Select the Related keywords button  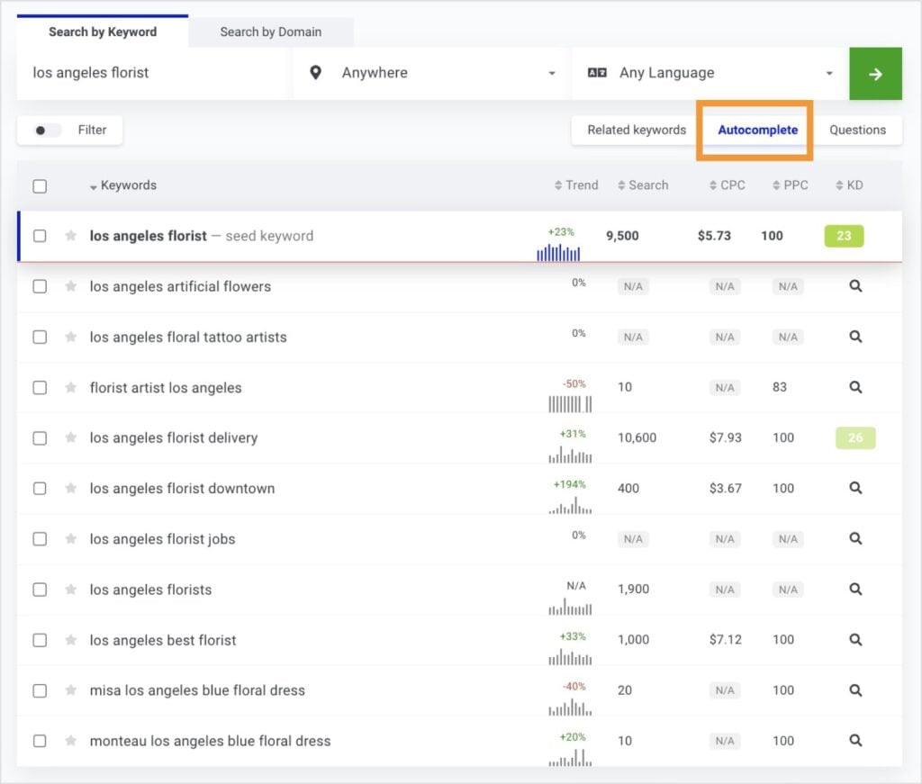pos(637,130)
